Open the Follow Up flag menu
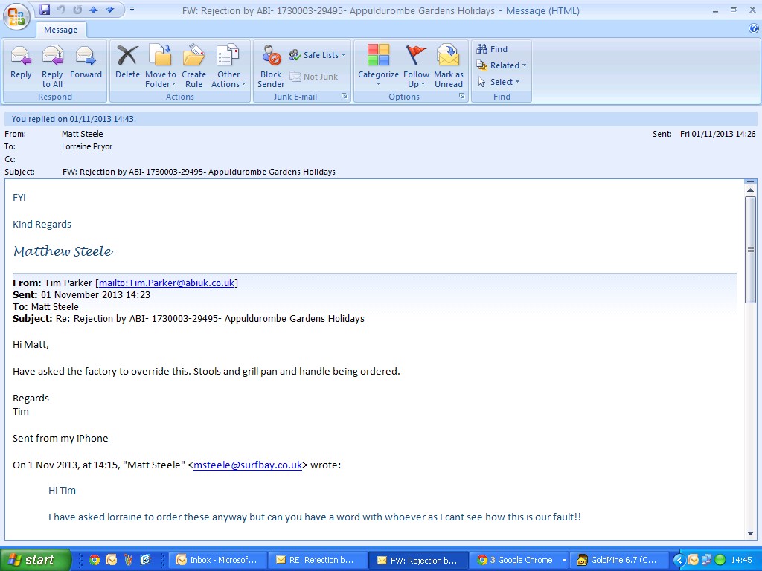The width and height of the screenshot is (762, 571). (417, 65)
